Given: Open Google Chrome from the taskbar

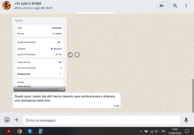Looking at the screenshot, I should (19, 131).
